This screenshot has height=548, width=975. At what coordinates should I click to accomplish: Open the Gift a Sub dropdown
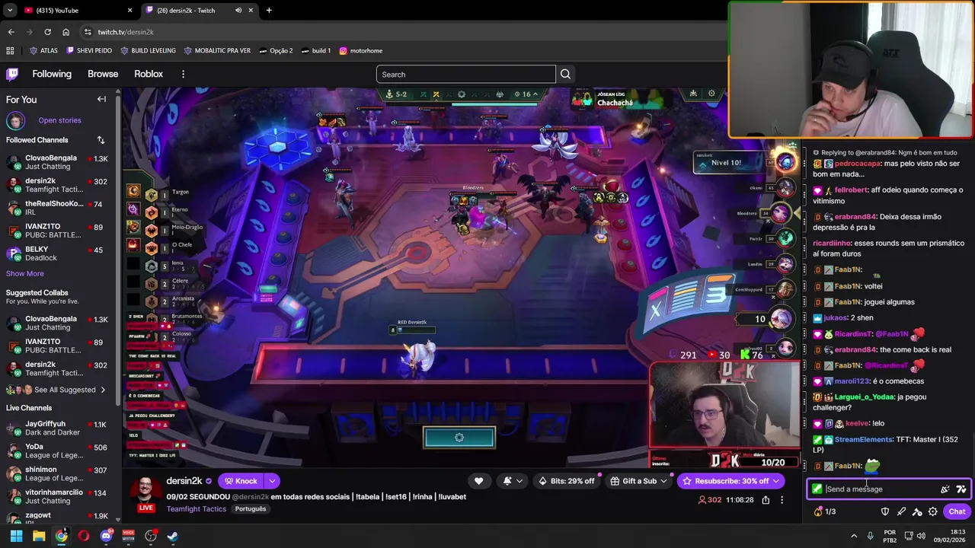pos(638,481)
